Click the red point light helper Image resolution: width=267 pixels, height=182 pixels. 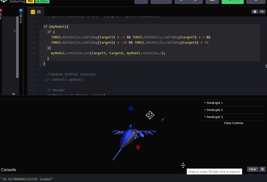[138, 147]
